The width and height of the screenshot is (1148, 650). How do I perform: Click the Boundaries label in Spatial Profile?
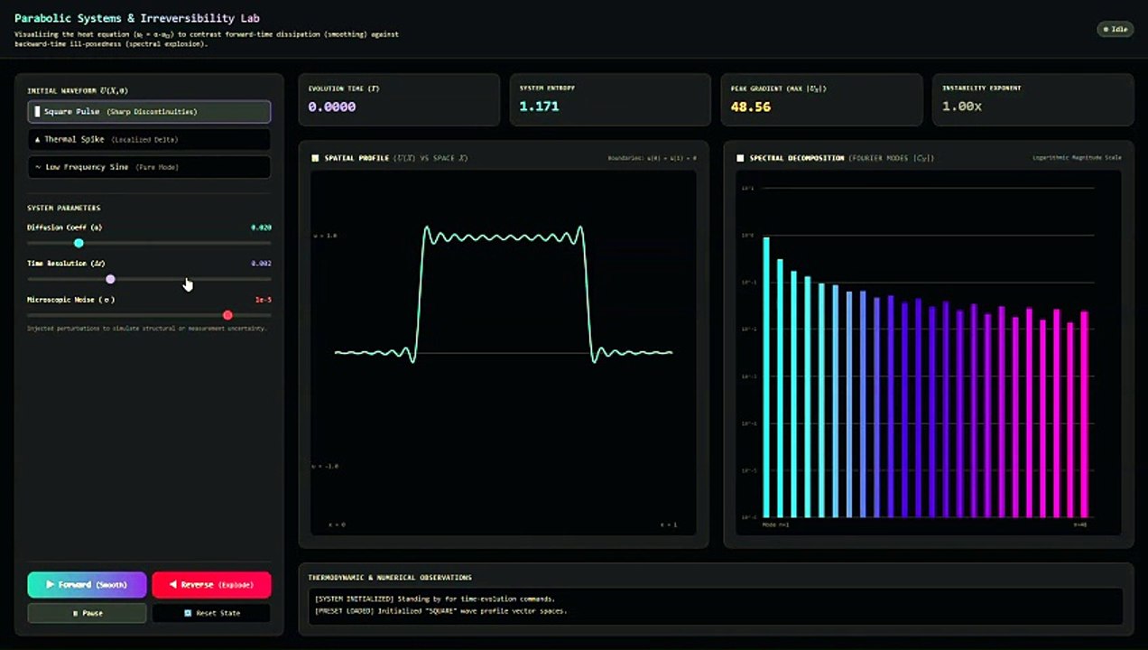pos(652,158)
